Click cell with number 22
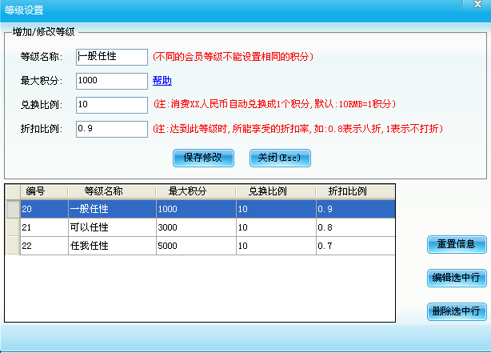Image resolution: width=491 pixels, height=353 pixels. pyautogui.click(x=44, y=246)
